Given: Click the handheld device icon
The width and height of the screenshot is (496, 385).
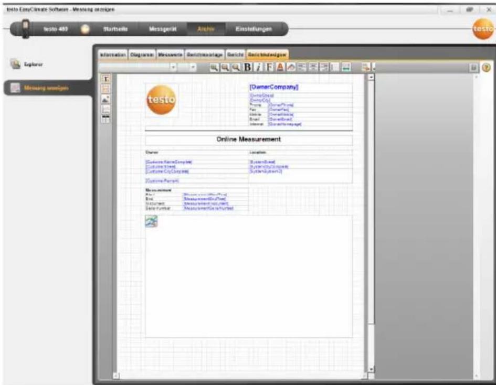Looking at the screenshot, I should click(x=25, y=29).
